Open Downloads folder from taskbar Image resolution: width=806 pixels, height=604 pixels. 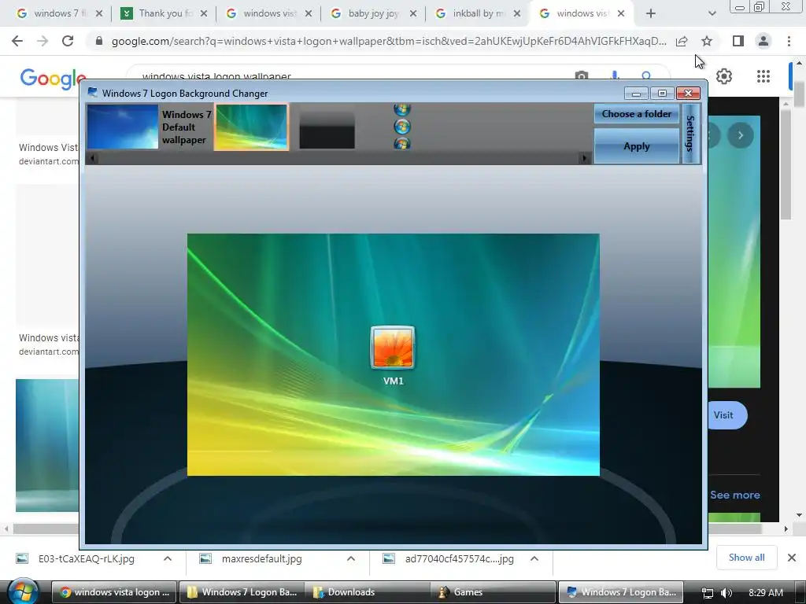tap(368, 592)
